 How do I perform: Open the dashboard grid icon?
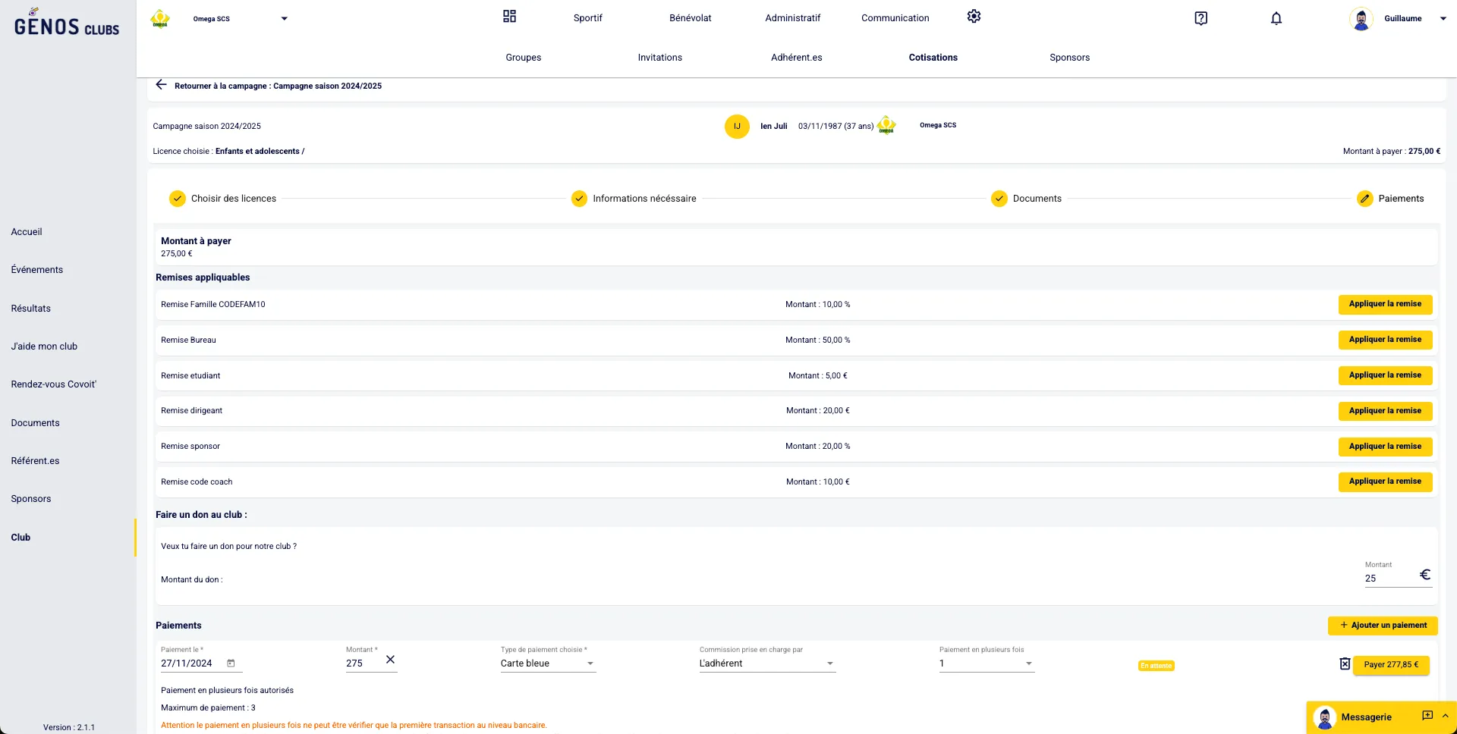(x=509, y=17)
